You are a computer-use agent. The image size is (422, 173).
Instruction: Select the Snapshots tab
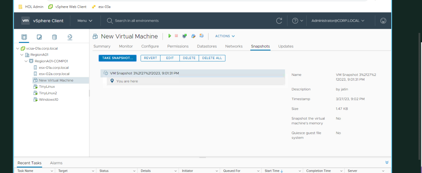coord(260,46)
